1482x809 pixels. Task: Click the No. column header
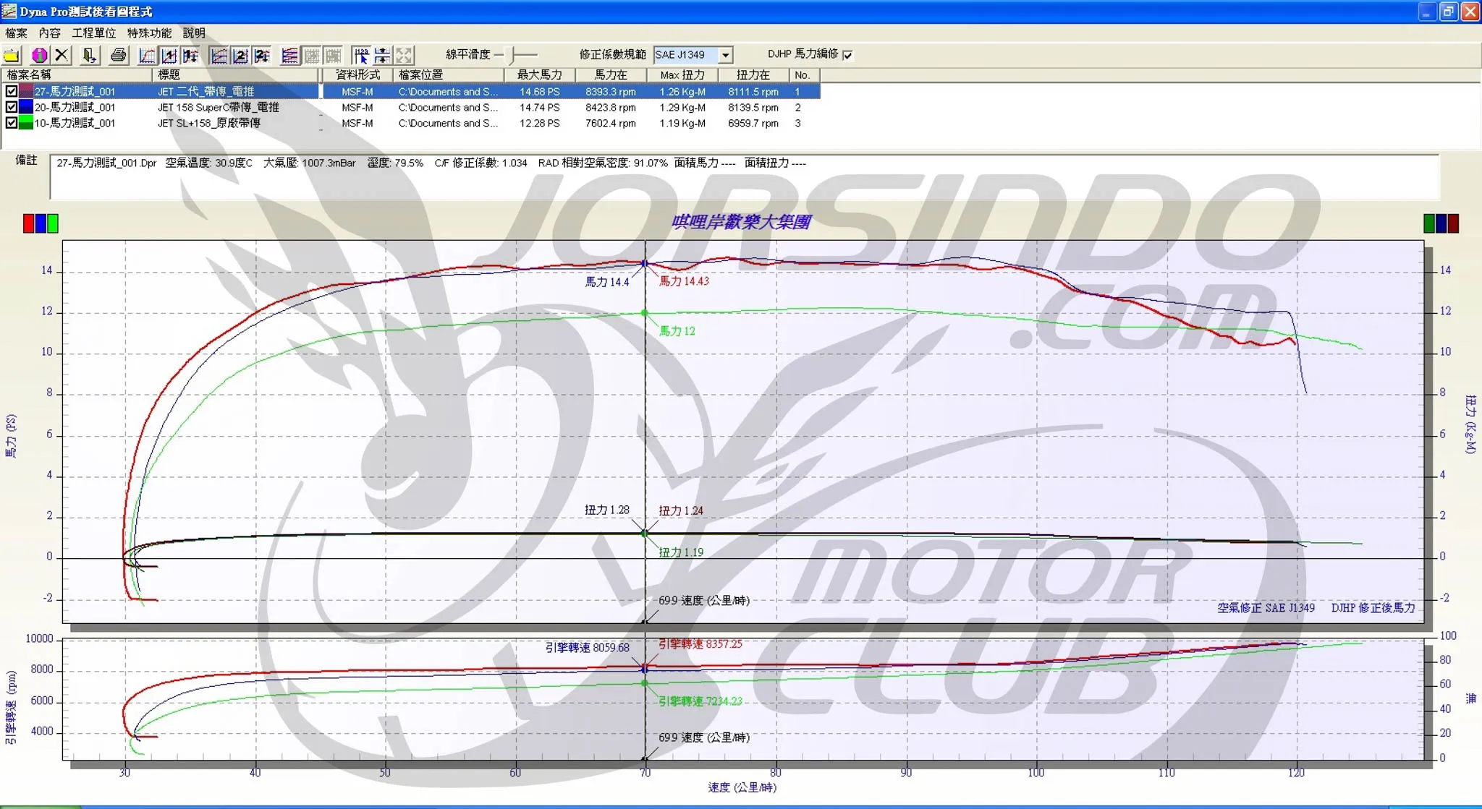804,74
